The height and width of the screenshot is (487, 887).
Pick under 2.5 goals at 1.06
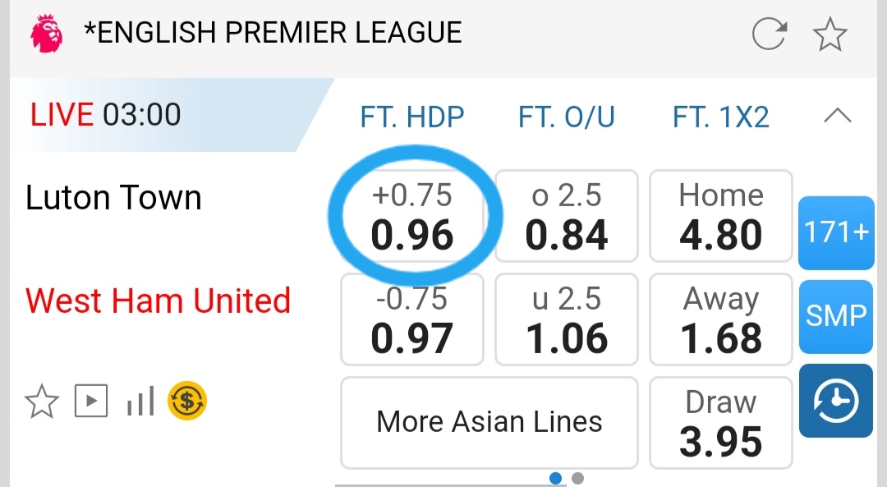(567, 319)
